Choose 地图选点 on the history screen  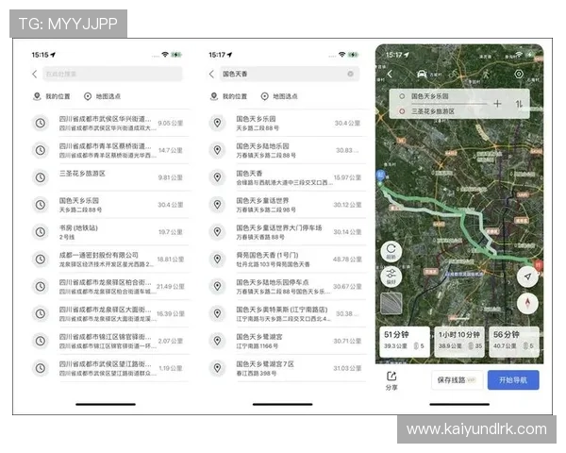coord(102,96)
